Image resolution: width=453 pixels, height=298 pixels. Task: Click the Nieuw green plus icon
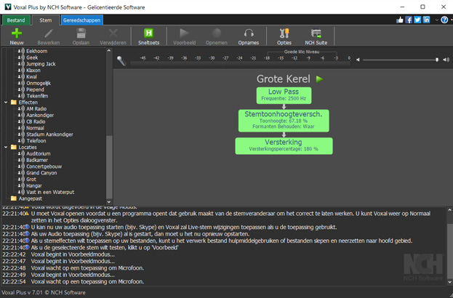[17, 33]
